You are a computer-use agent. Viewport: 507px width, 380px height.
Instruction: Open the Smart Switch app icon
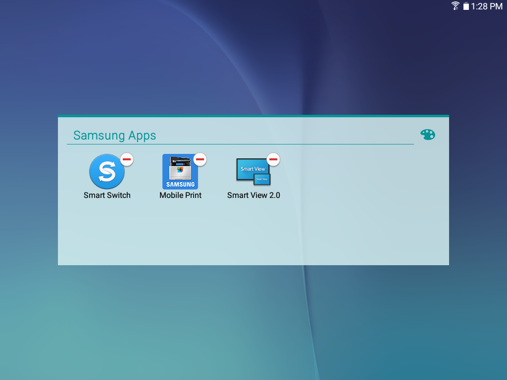(x=107, y=172)
